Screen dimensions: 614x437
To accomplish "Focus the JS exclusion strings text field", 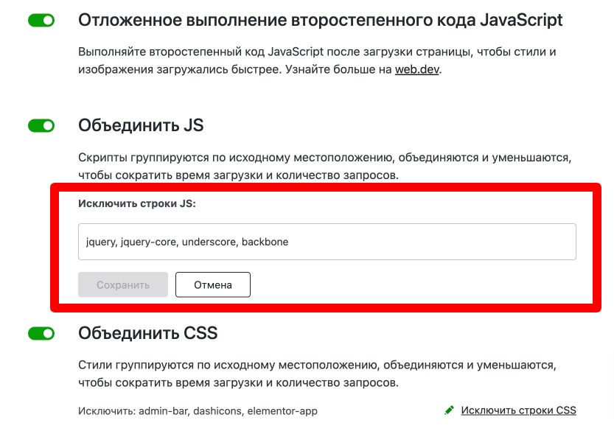I will (327, 242).
